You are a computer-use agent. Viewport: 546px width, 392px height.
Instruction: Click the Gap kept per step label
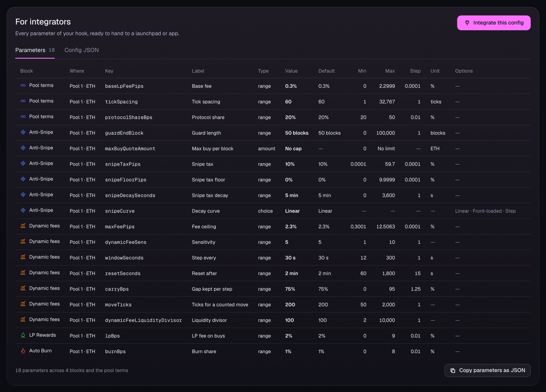click(212, 289)
